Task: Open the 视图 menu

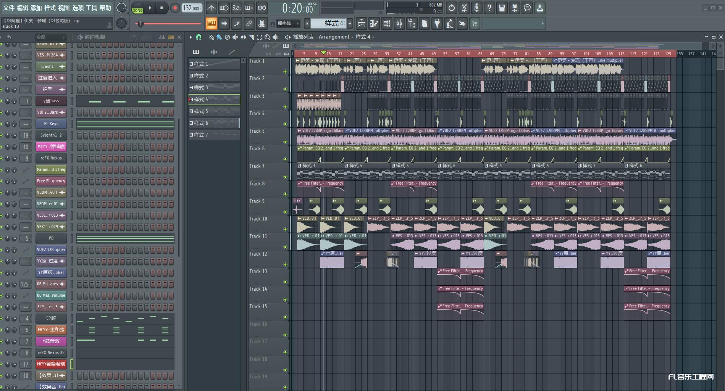Action: (64, 8)
